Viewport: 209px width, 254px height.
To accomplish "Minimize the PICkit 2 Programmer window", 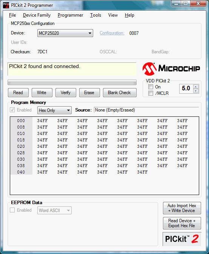I will (176, 3).
